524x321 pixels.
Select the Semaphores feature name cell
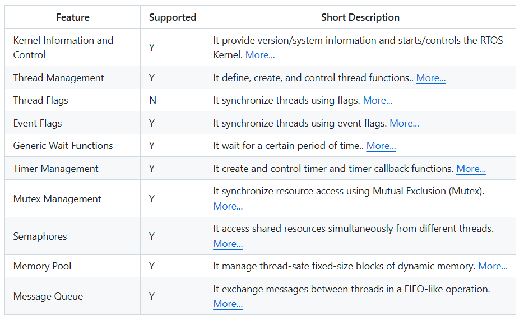pyautogui.click(x=40, y=236)
